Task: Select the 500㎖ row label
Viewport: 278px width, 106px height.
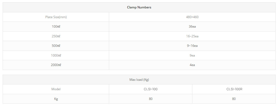Action: click(56, 46)
